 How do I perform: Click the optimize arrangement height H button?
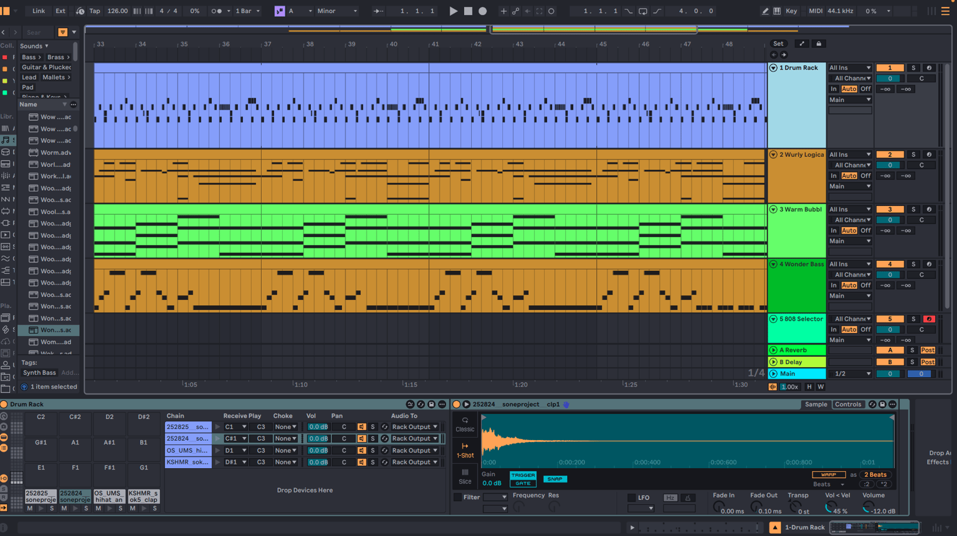809,387
